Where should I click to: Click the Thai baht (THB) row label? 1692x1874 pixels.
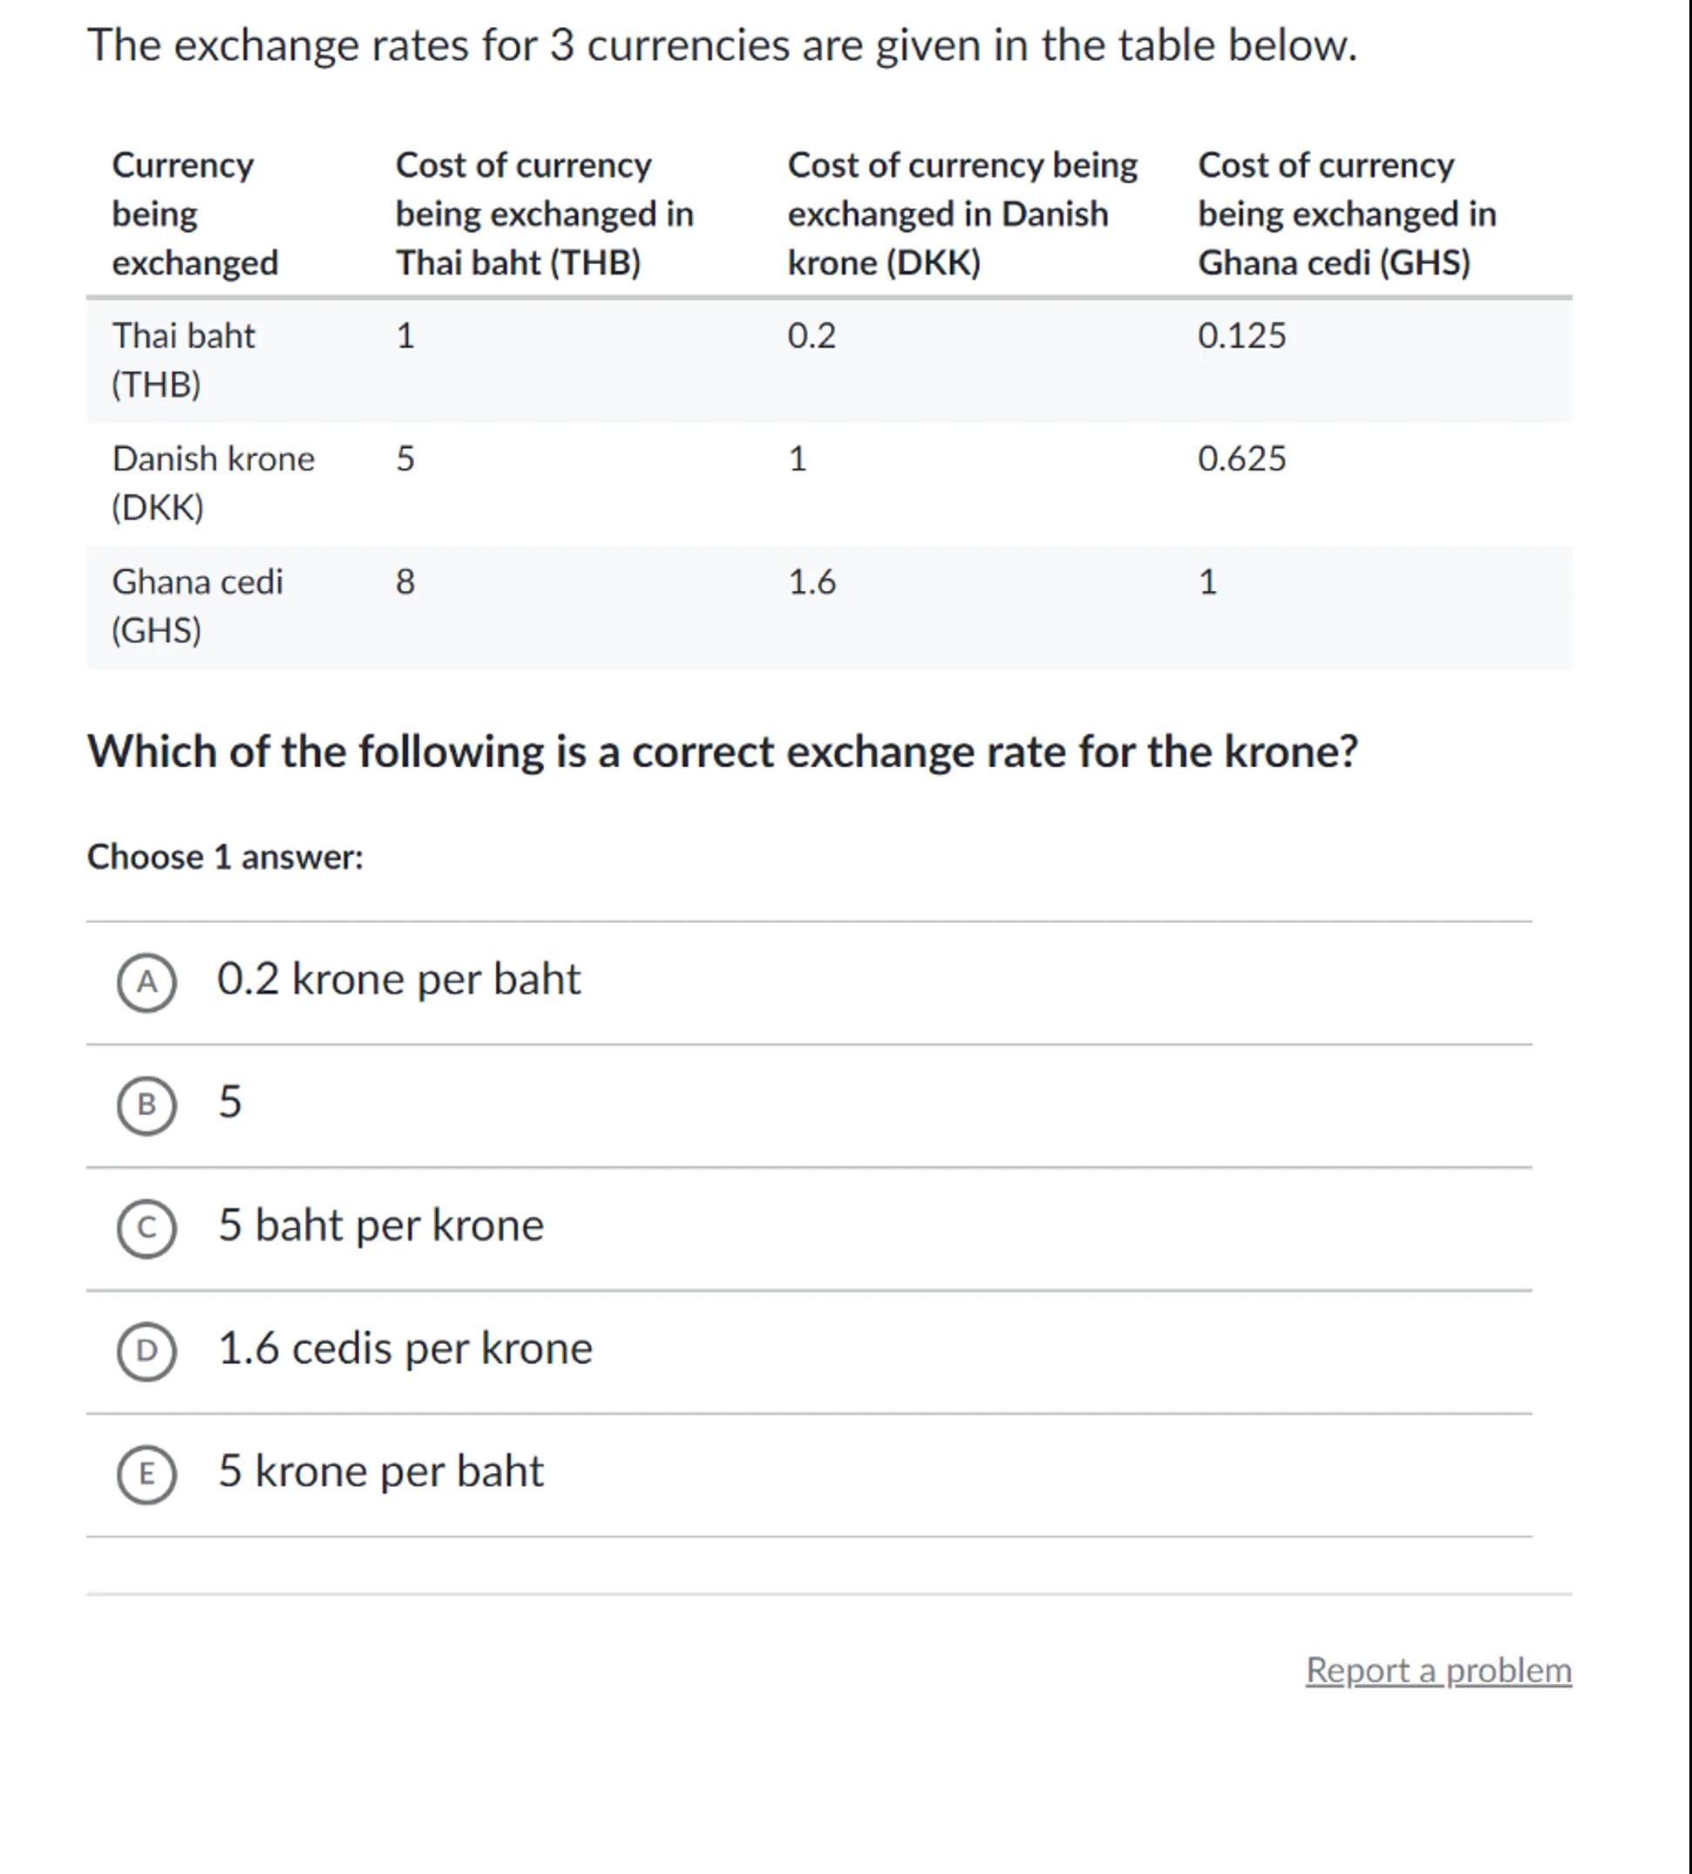pos(183,360)
